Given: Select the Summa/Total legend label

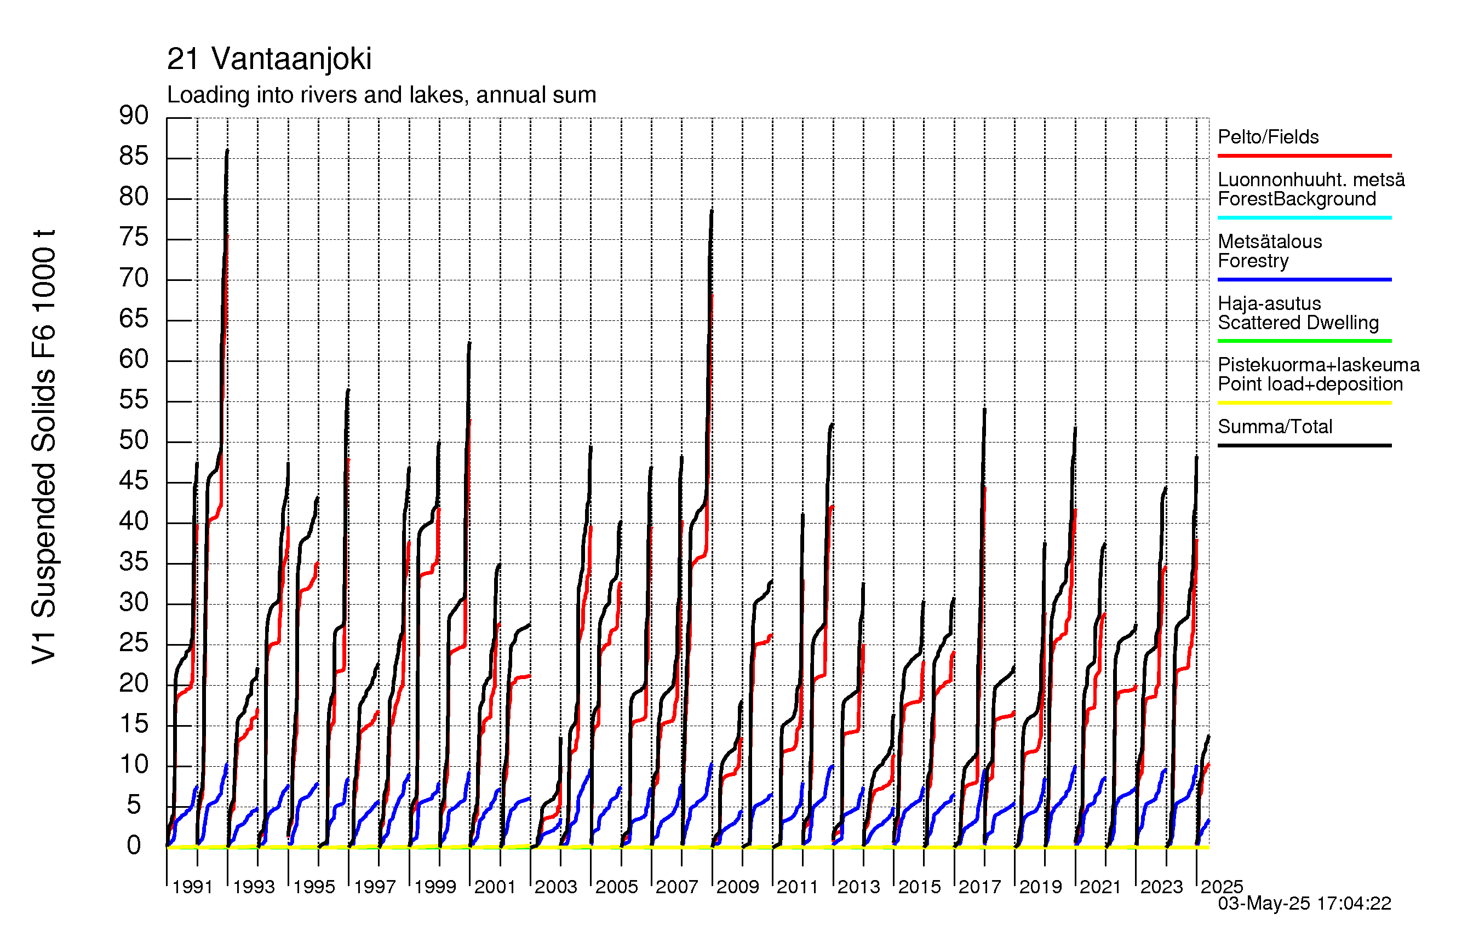Looking at the screenshot, I should tap(1275, 427).
